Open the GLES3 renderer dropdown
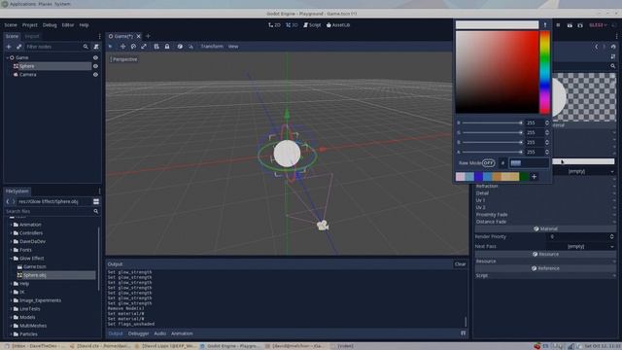 (x=598, y=25)
